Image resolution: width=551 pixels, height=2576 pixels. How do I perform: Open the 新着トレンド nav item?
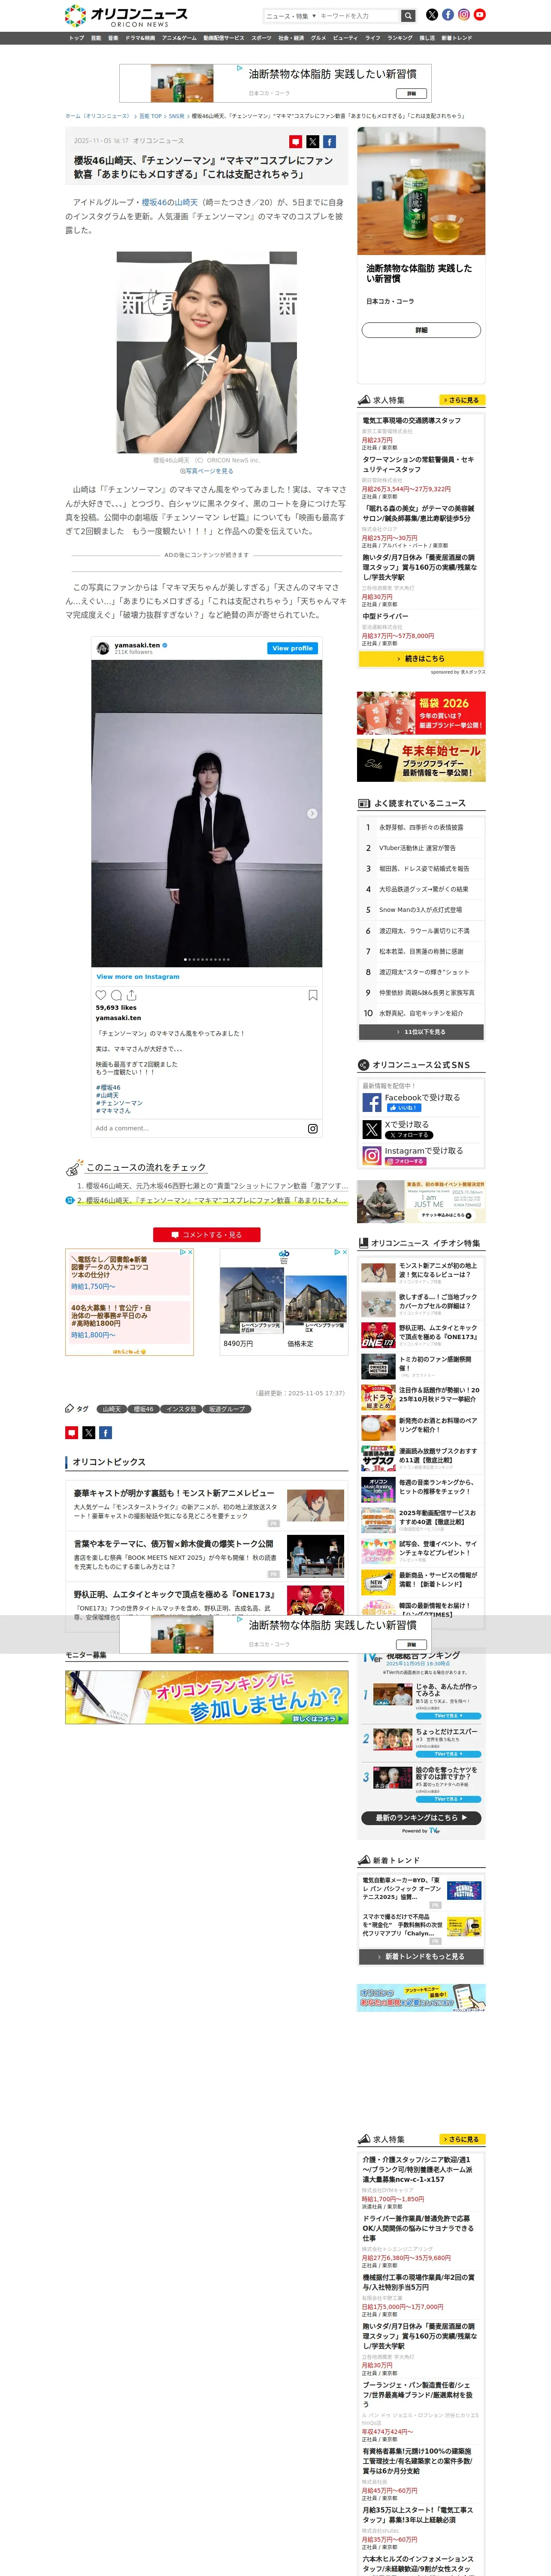click(457, 38)
